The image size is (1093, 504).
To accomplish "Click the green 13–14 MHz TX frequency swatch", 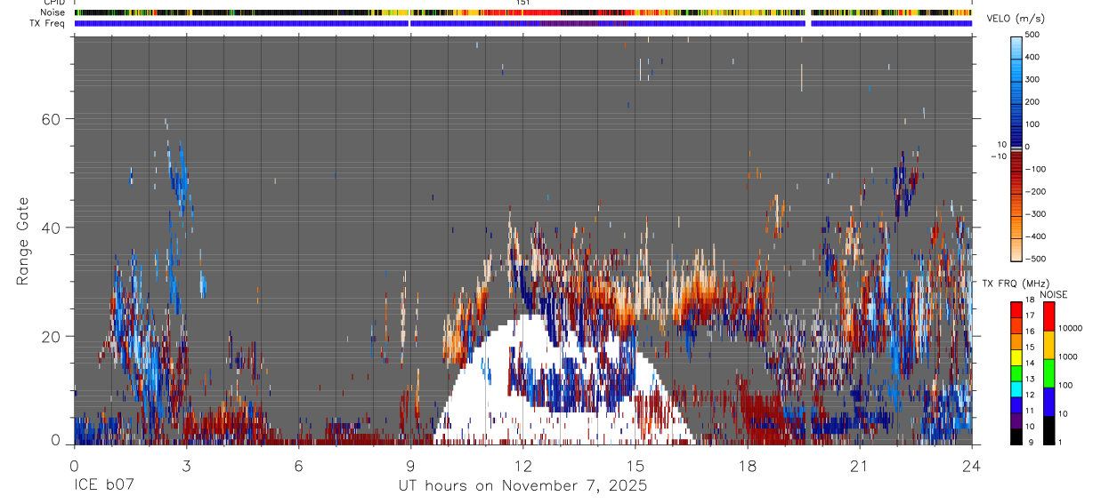I will [1016, 373].
